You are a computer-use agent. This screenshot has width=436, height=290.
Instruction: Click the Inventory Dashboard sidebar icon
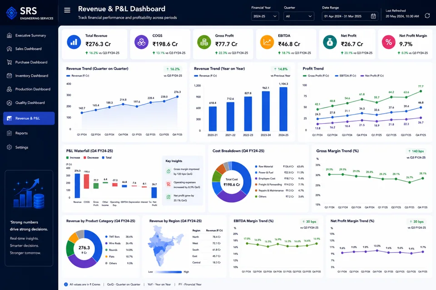click(9, 76)
